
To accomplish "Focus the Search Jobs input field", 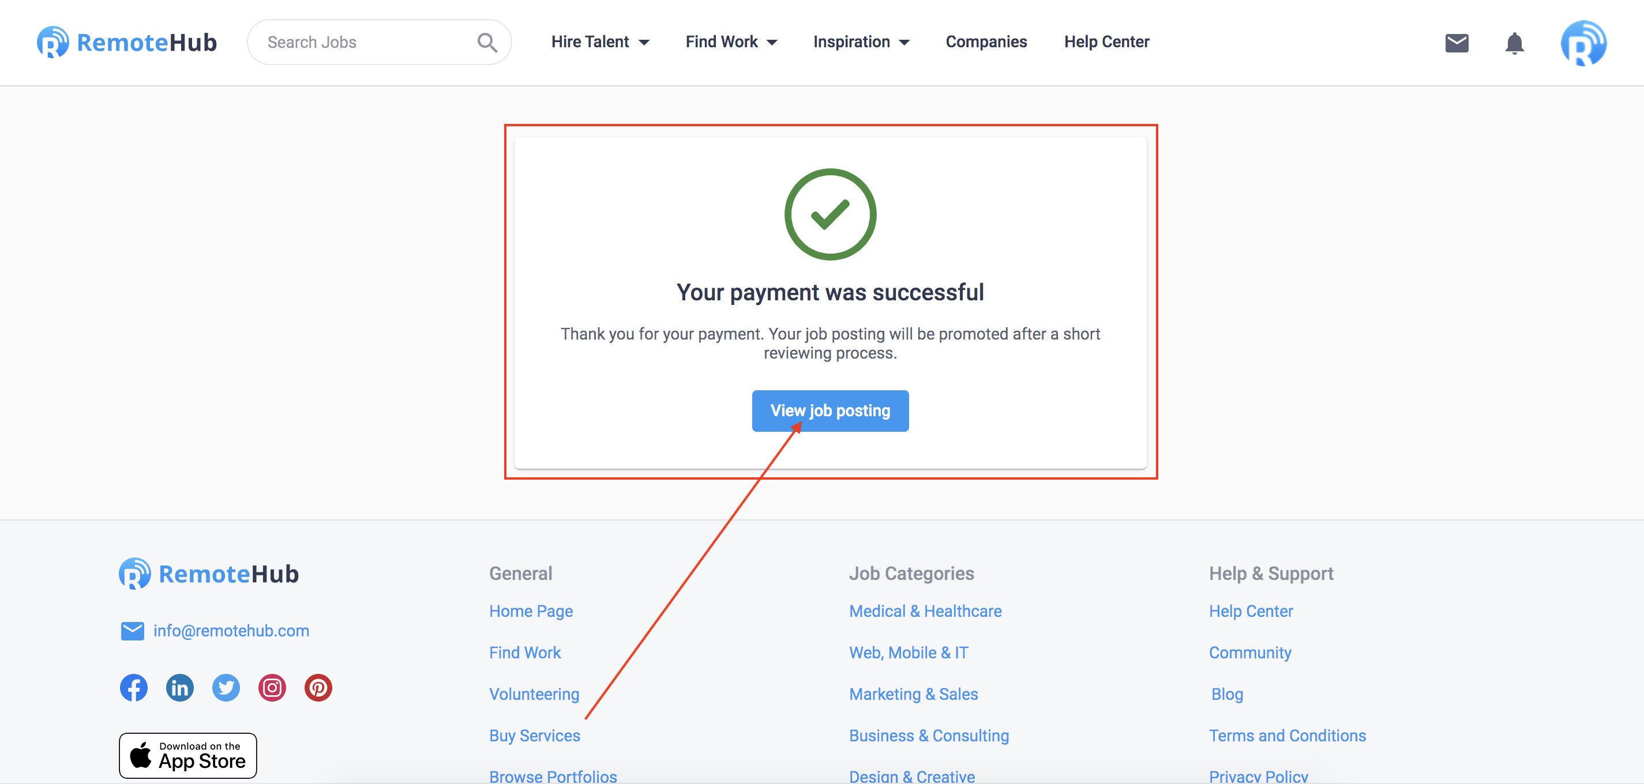I will coord(367,42).
